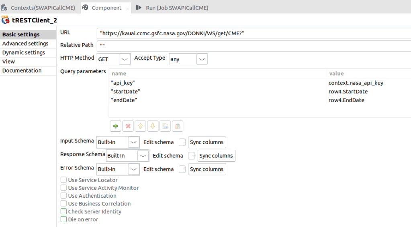
Task: Expand the HTTP Method dropdown
Action: (125, 59)
